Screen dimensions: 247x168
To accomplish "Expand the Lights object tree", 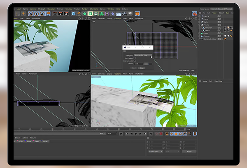I will (x=200, y=19).
